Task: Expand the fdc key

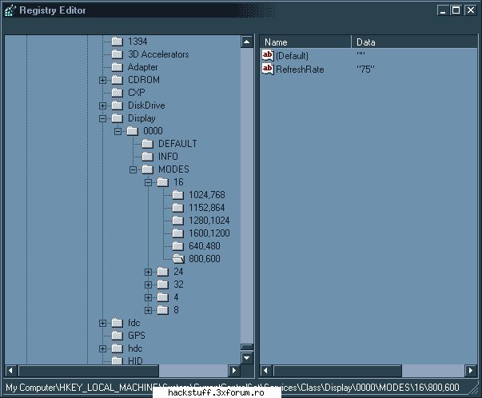Action: click(102, 324)
